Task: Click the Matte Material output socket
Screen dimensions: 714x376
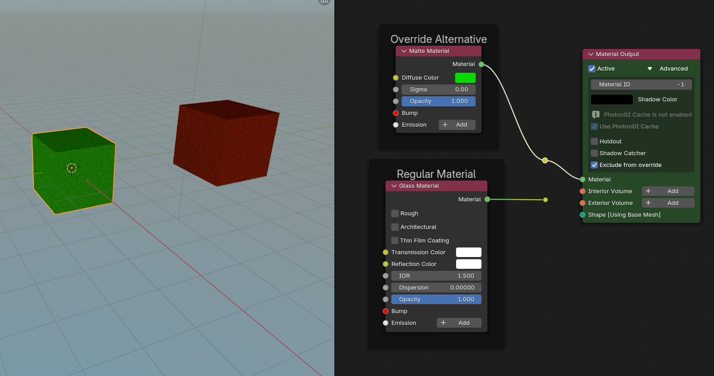Action: pos(481,64)
